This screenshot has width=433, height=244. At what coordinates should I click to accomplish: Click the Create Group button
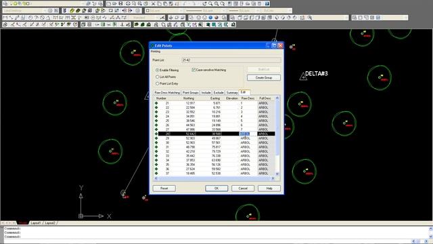tap(264, 78)
